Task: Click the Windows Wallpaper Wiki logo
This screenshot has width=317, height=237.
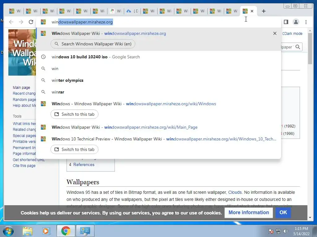Action: tap(22, 52)
